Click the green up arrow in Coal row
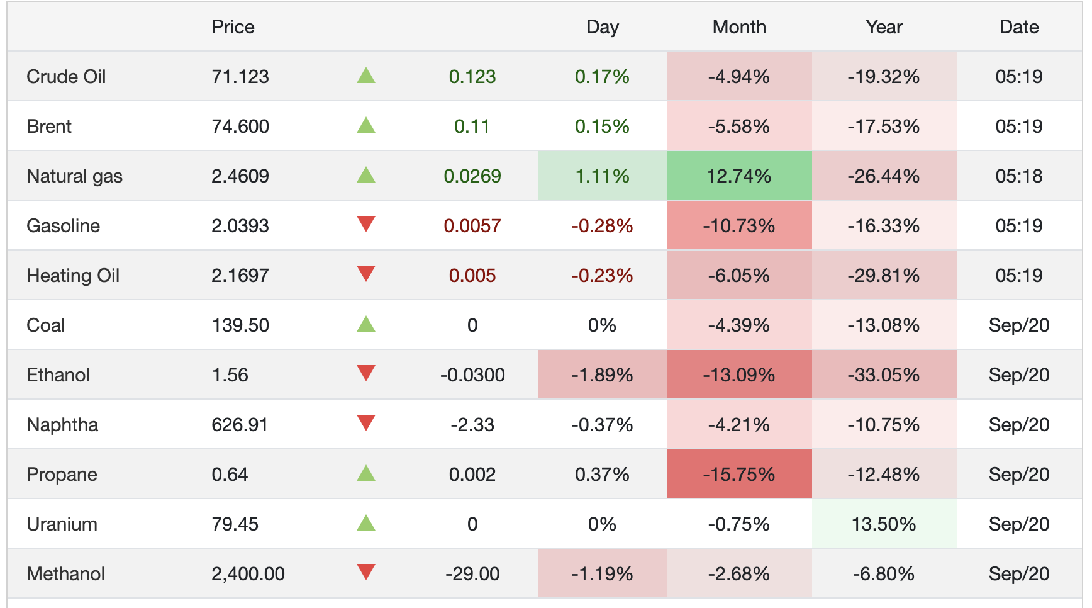 coord(366,325)
